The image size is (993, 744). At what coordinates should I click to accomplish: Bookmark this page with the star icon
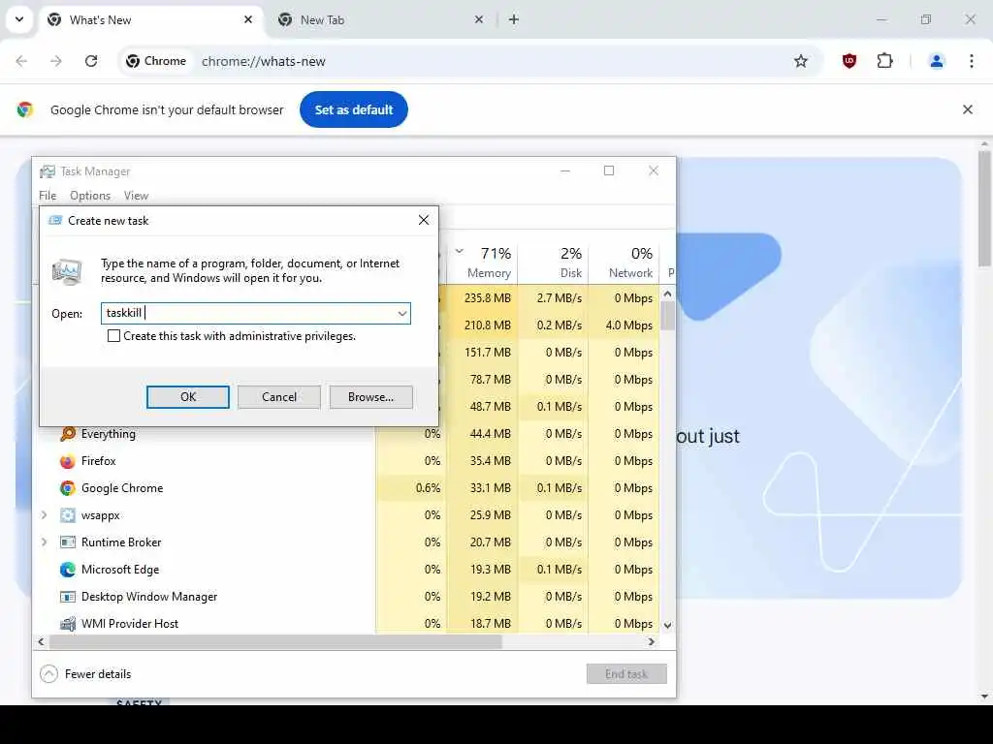801,61
